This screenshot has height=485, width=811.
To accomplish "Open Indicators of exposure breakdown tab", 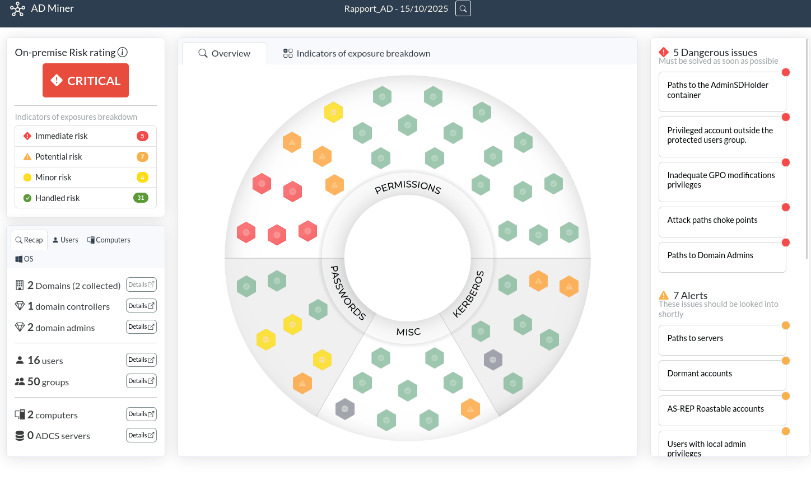I will click(357, 53).
